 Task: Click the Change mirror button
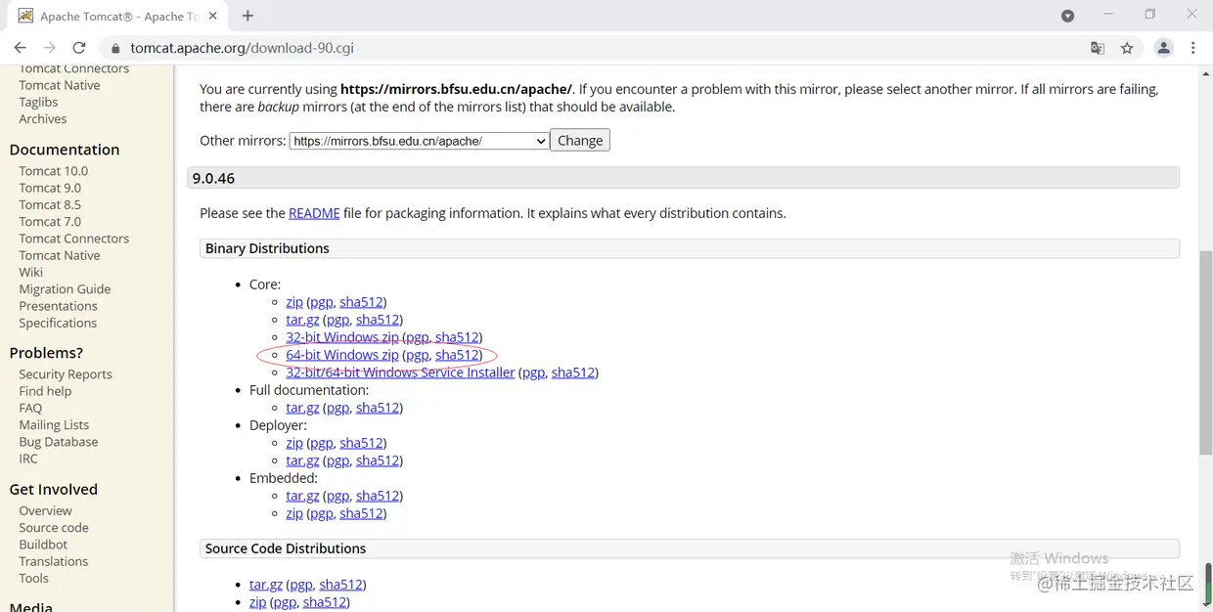[580, 140]
